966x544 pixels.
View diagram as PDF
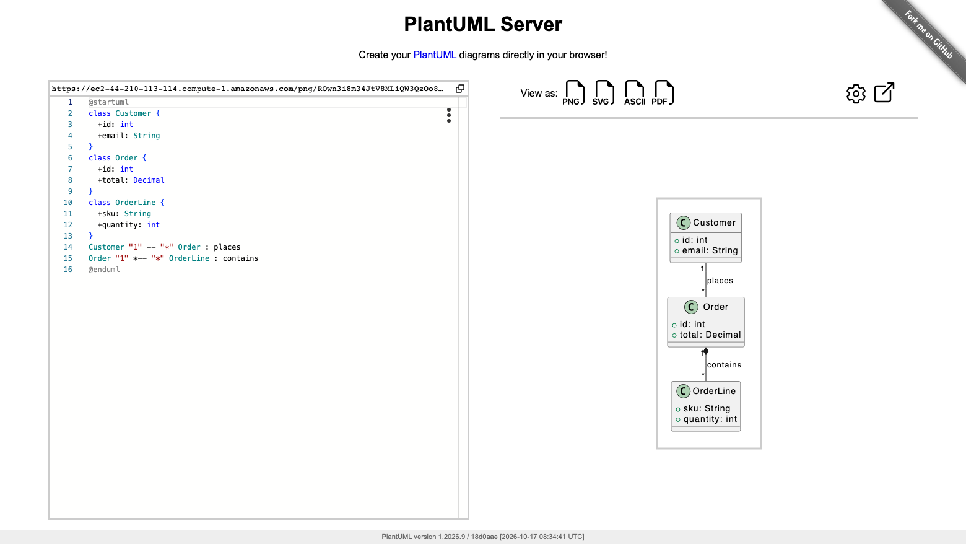663,93
